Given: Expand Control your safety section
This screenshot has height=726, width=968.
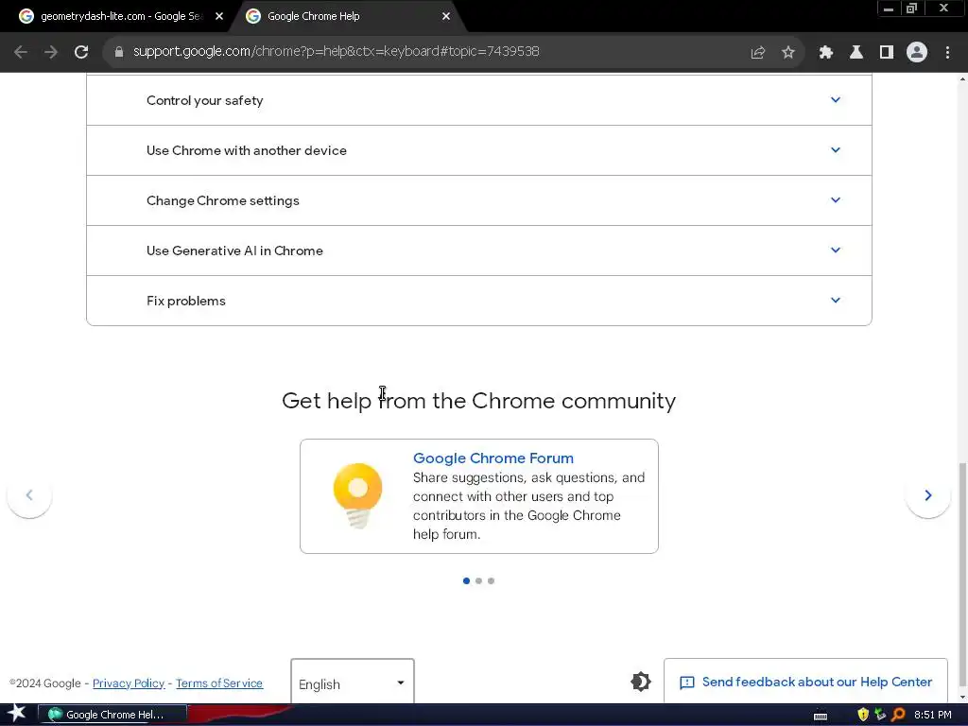Looking at the screenshot, I should click(479, 100).
